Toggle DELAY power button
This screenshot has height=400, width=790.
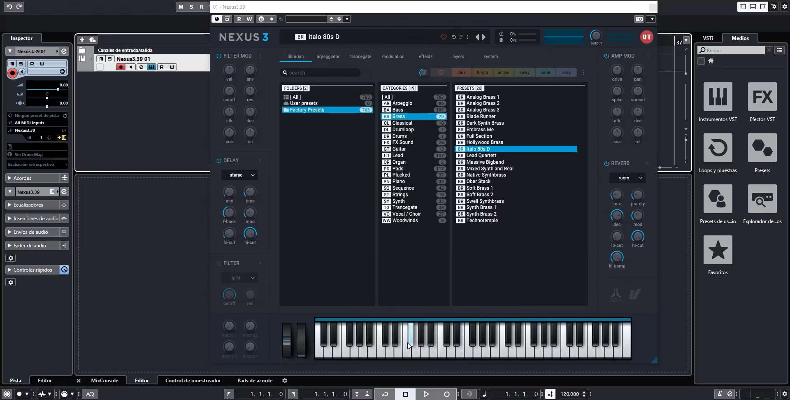click(x=219, y=160)
